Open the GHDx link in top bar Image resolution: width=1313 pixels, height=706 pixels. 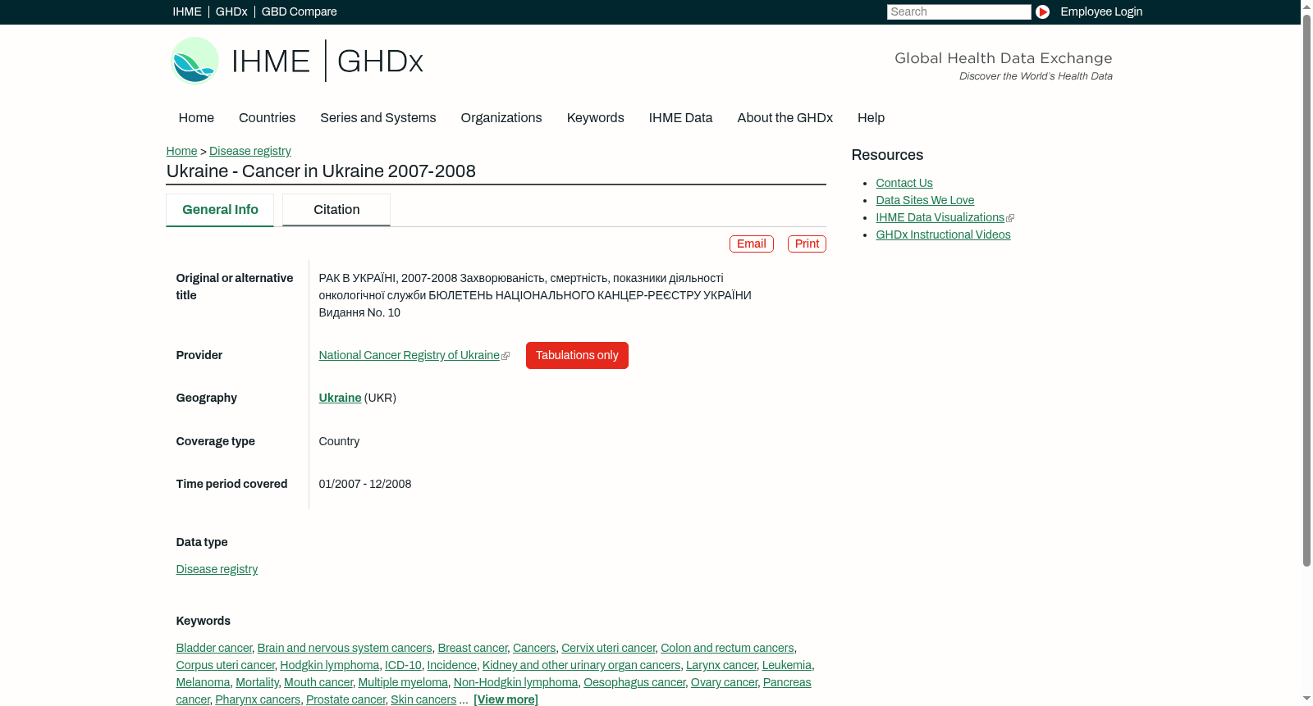click(231, 11)
